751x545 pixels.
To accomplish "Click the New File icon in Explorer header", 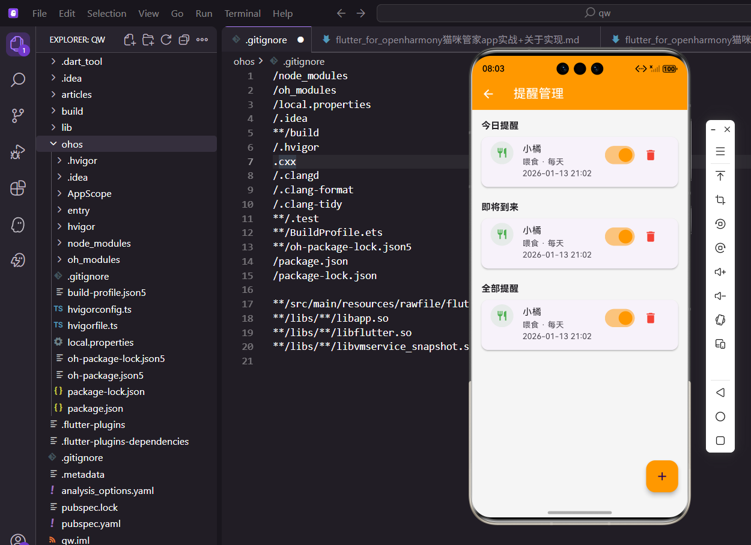I will [x=130, y=40].
